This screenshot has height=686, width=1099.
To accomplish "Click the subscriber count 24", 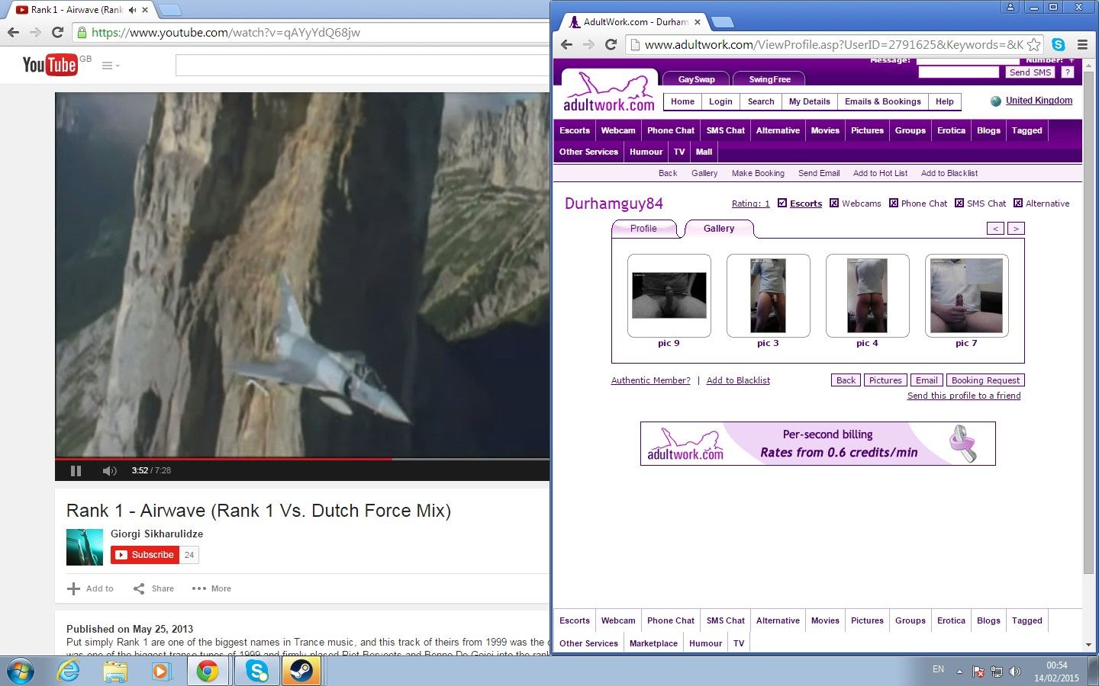I will pyautogui.click(x=189, y=555).
